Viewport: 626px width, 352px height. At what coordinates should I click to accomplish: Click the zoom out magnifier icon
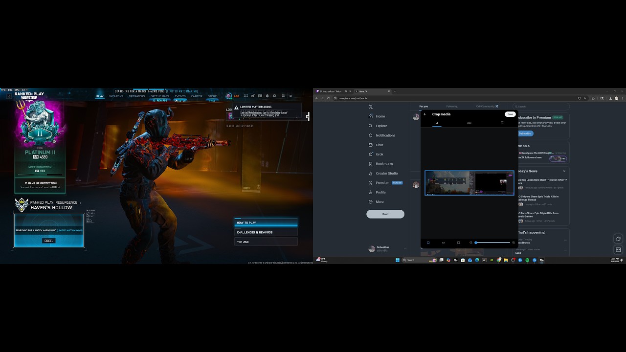(471, 242)
